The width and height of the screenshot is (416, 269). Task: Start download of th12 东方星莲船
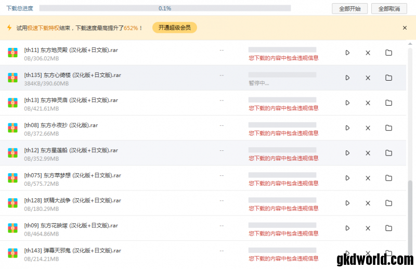pos(347,153)
